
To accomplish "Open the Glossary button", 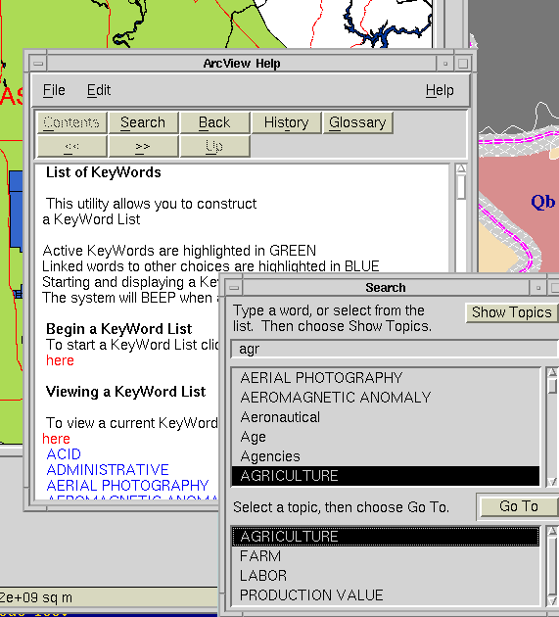I will 357,122.
